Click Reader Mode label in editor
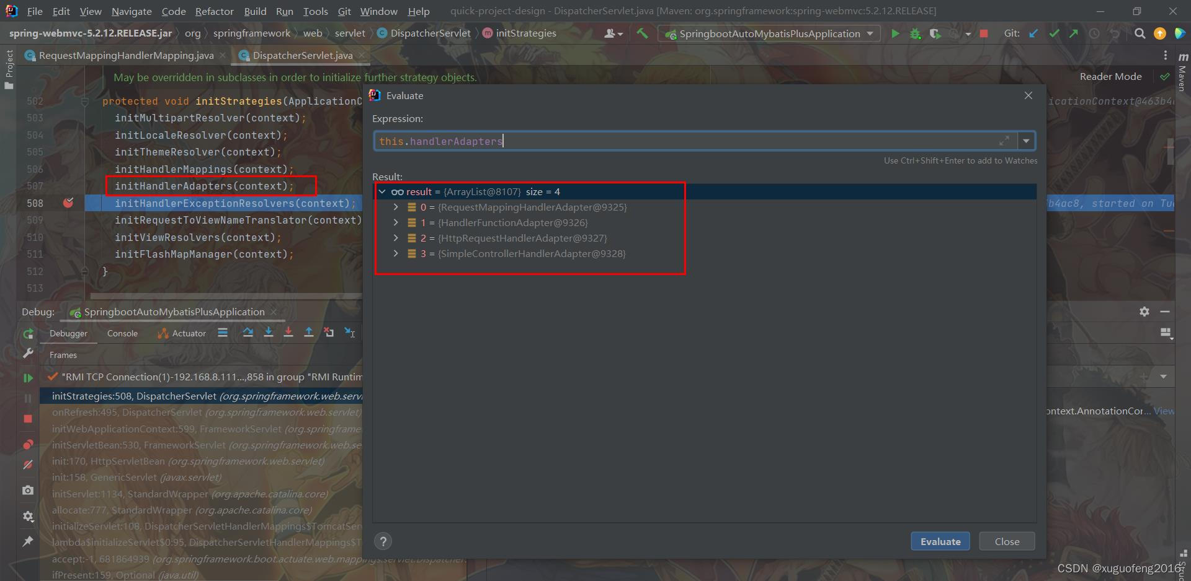 click(1110, 77)
